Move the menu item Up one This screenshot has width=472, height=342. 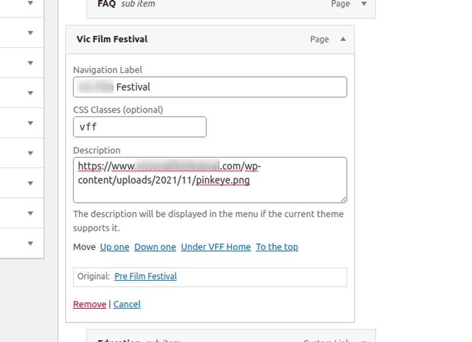click(114, 246)
